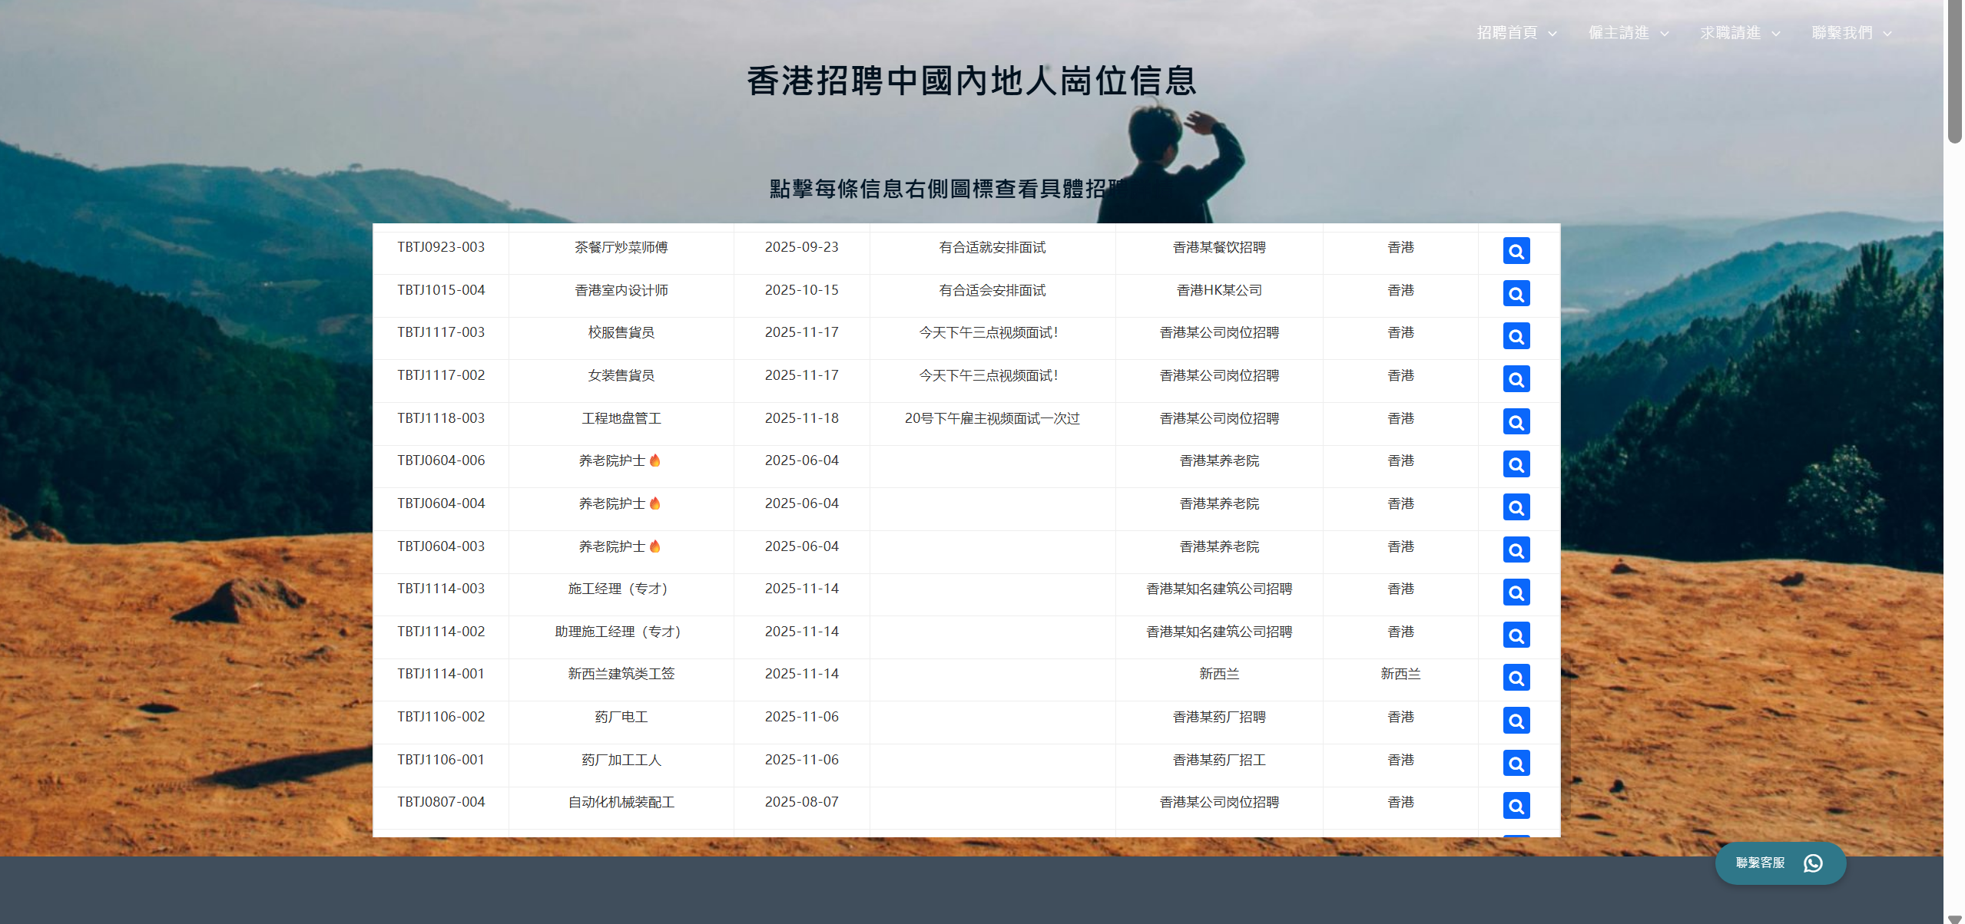Open magnifier icon for TBTJ1118-003 工程地盘管工
Viewport: 1965px width, 924px height.
click(x=1516, y=422)
